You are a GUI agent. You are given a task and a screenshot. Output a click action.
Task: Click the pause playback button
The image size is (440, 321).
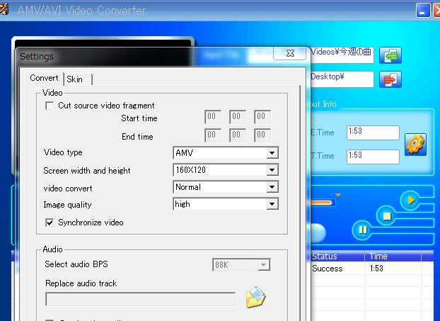(362, 230)
